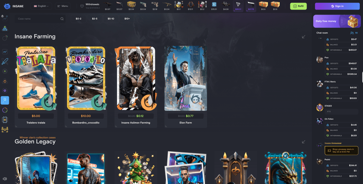Click the green Refill button
363x184 pixels.
pyautogui.click(x=298, y=6)
